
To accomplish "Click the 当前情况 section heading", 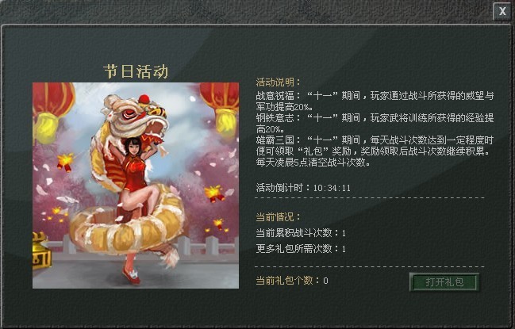I will click(278, 216).
